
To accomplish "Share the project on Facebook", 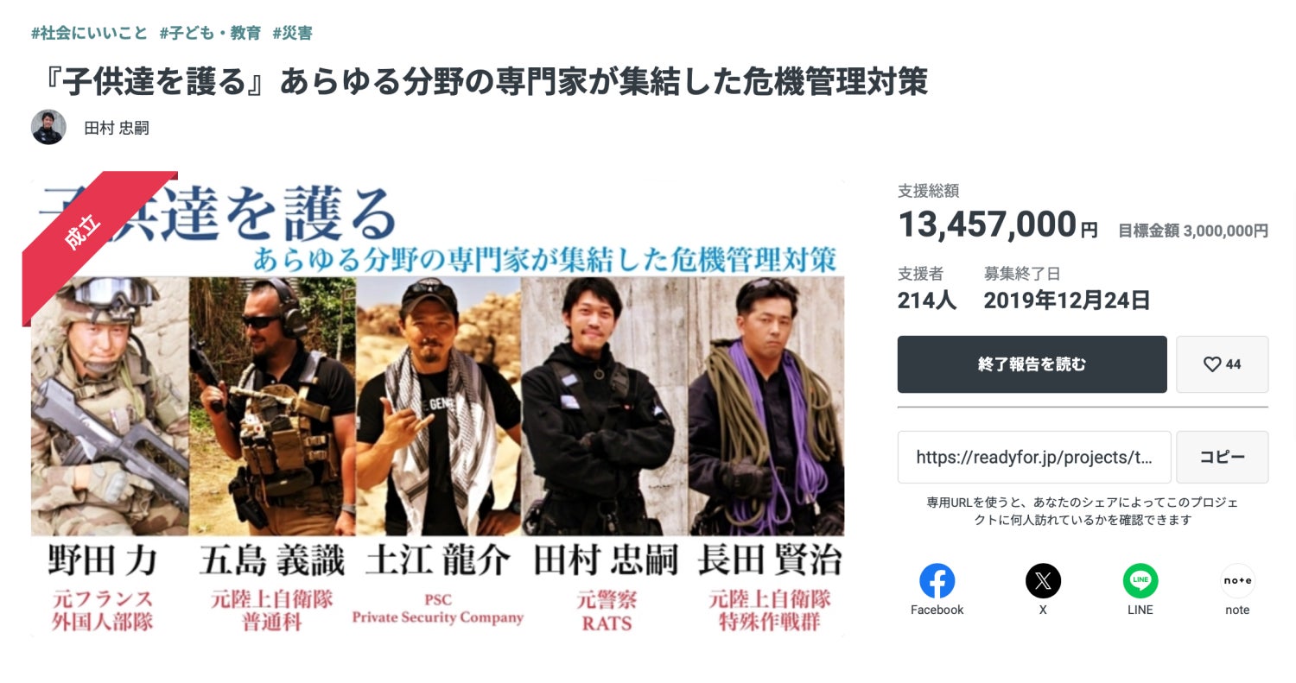I will pos(937,581).
